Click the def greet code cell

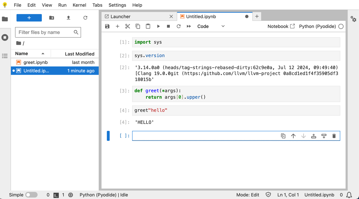pos(236,94)
